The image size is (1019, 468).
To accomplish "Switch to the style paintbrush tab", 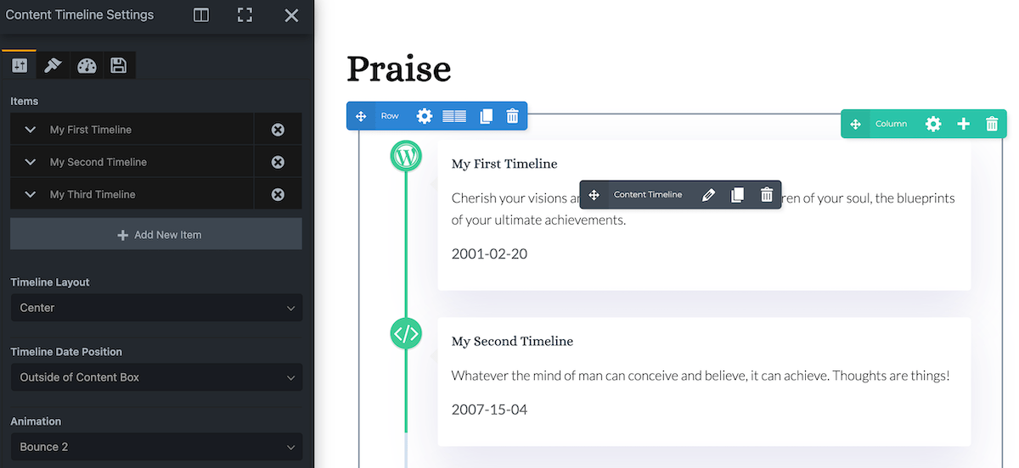I will 53,65.
